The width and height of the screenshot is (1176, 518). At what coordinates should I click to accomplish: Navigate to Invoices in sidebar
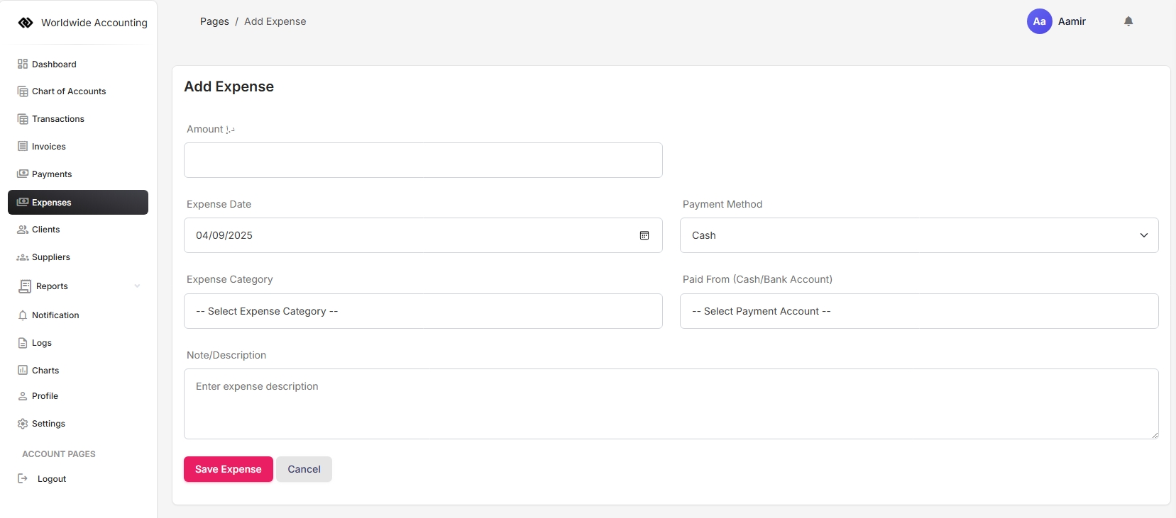pos(48,147)
